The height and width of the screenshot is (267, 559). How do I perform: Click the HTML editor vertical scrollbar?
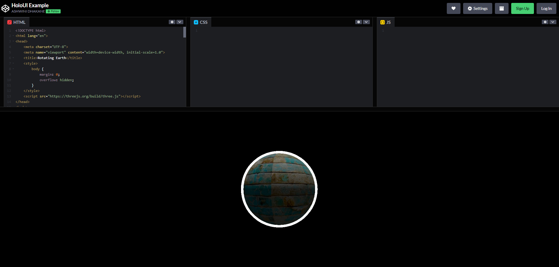point(184,32)
